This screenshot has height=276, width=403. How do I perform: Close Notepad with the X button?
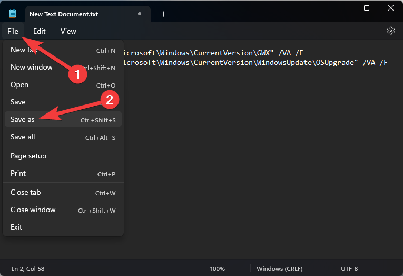[390, 8]
